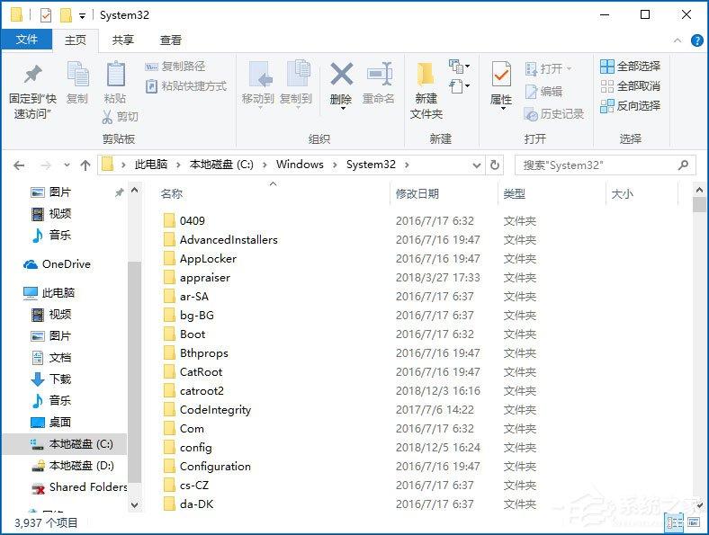The height and width of the screenshot is (535, 709).
Task: Open the recent locations dropdown arrow
Action: click(x=67, y=165)
